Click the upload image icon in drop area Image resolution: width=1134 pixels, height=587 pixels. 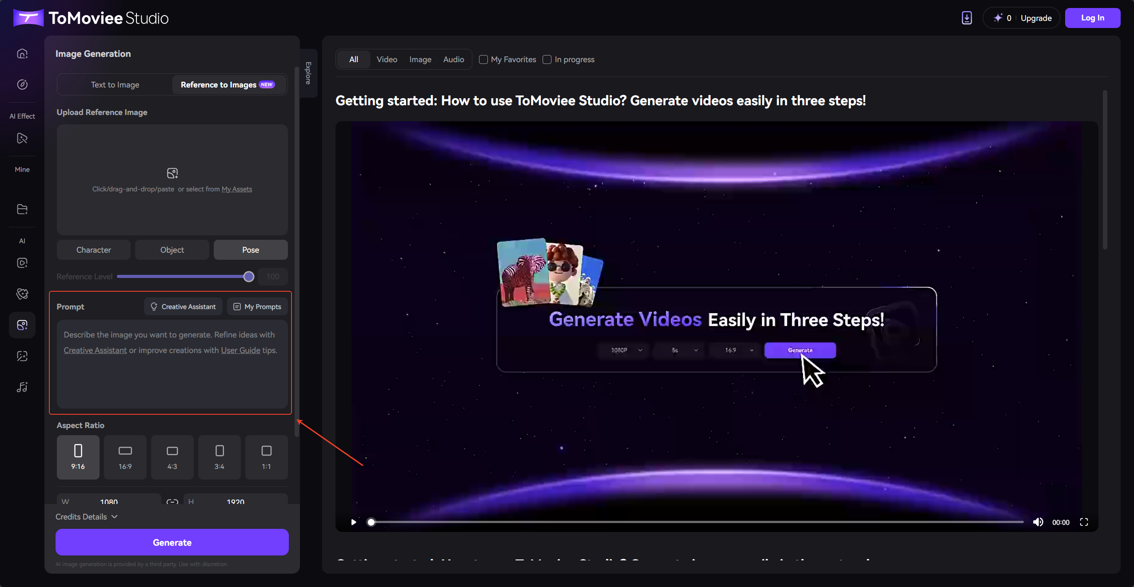coord(172,173)
